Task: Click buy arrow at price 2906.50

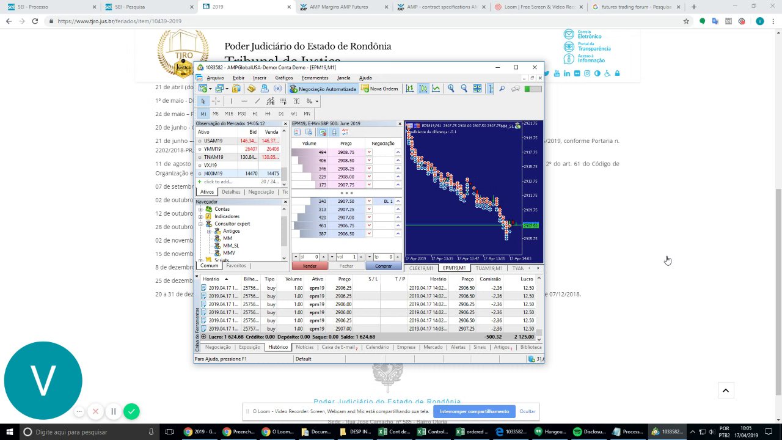Action: 398,234
